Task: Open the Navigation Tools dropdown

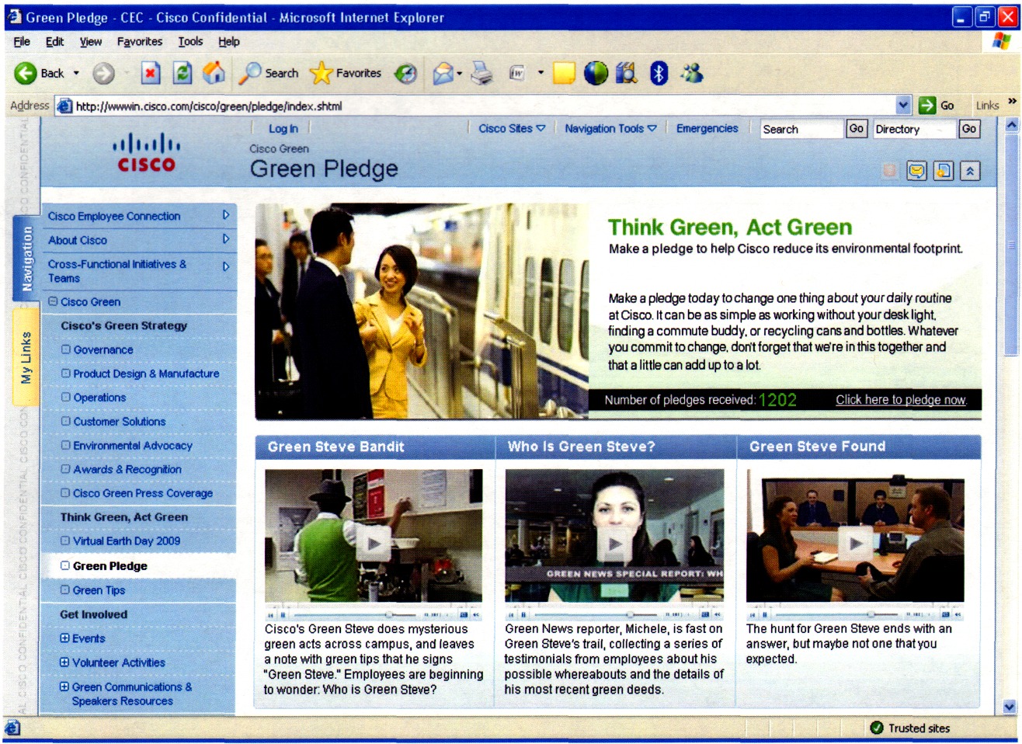Action: tap(610, 129)
